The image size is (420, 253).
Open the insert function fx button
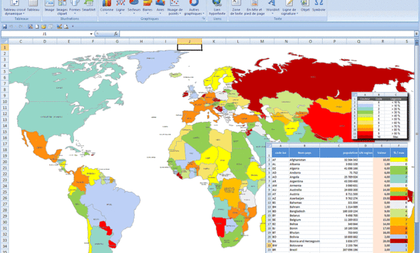(116, 34)
